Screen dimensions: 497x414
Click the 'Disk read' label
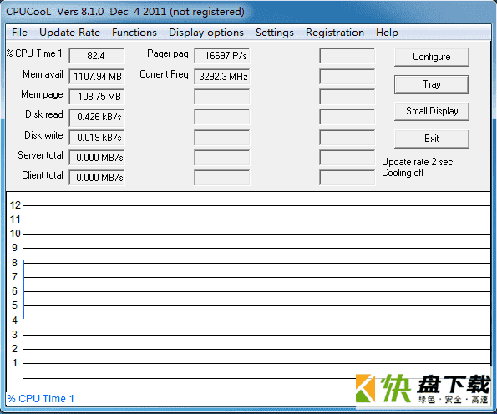(44, 114)
